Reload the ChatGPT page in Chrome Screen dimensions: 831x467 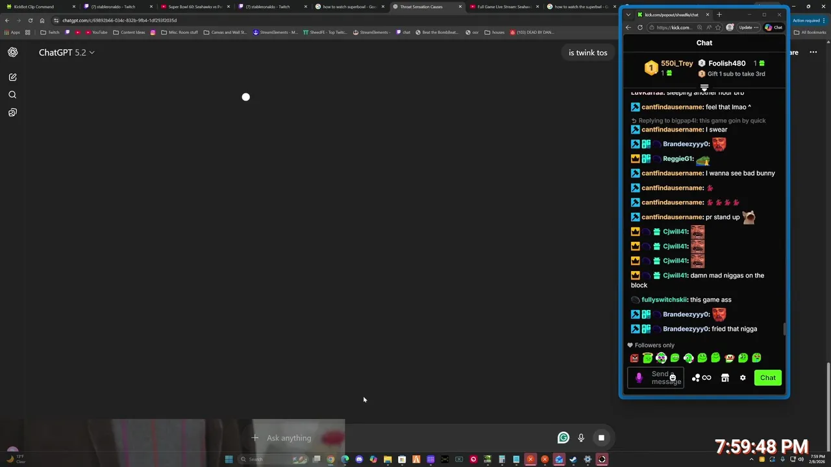coord(30,20)
